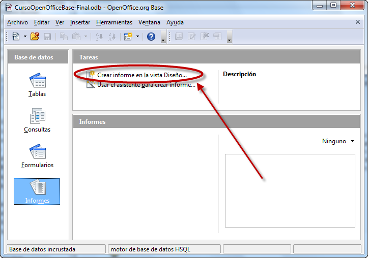Click the Open file folder icon
This screenshot has width=368, height=258.
point(35,37)
